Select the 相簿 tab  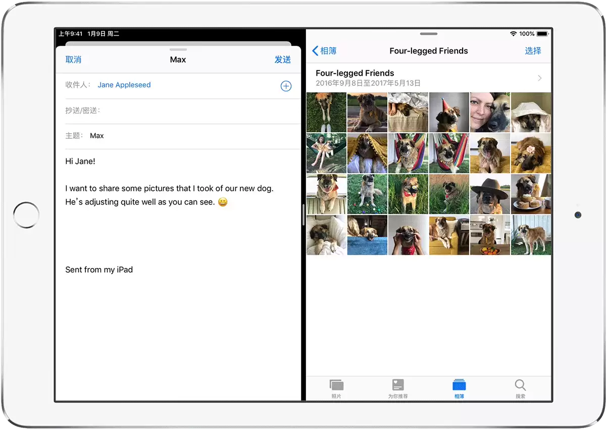(459, 389)
